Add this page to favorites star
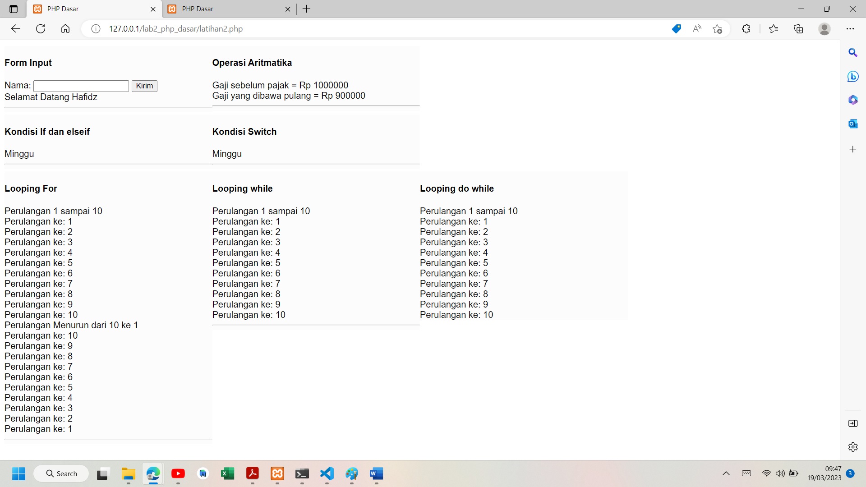This screenshot has height=487, width=866. 718,29
